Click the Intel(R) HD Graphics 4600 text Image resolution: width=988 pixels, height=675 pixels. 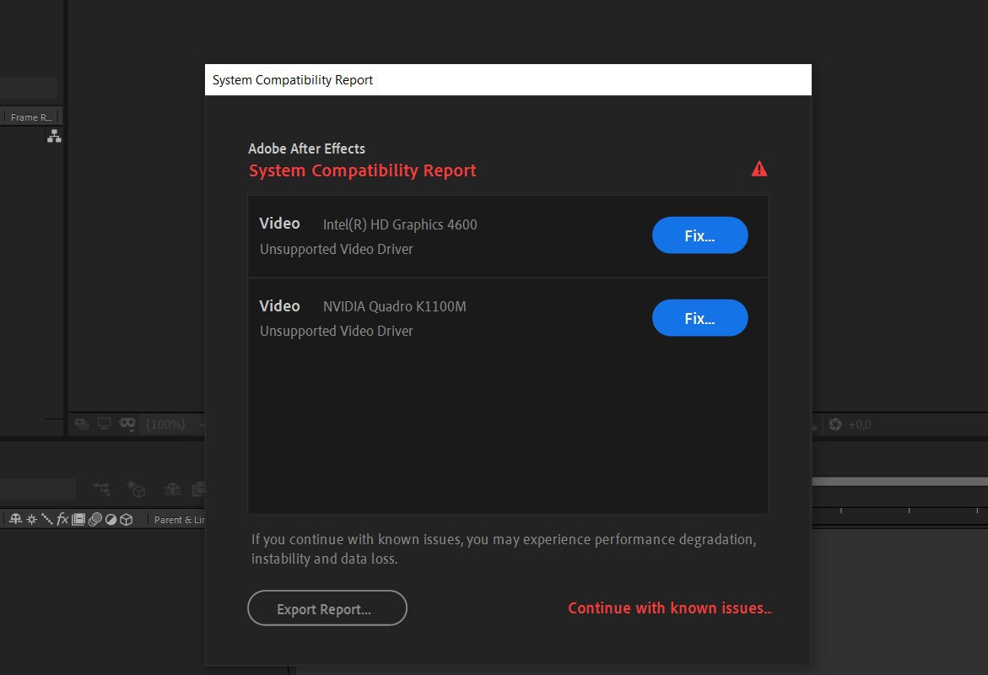400,224
